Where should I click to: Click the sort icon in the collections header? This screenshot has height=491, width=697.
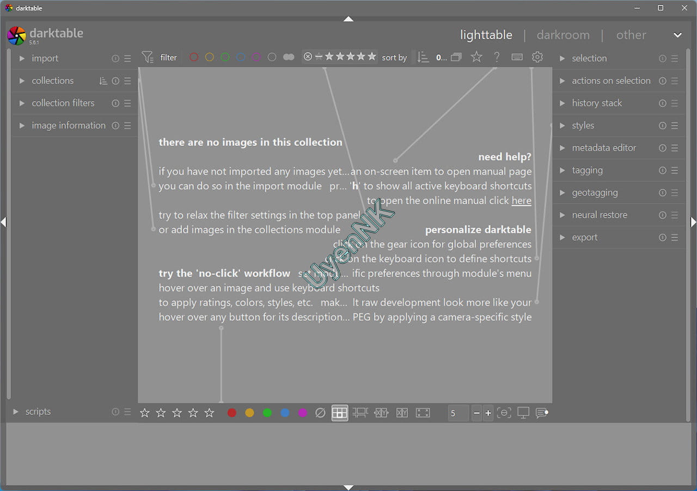(x=103, y=81)
